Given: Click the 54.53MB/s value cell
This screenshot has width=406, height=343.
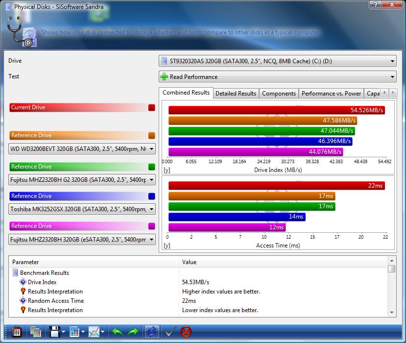Looking at the screenshot, I should (195, 282).
